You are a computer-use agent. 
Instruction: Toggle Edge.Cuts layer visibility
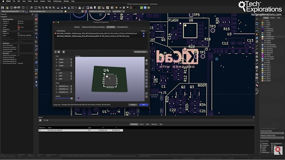pos(265,53)
